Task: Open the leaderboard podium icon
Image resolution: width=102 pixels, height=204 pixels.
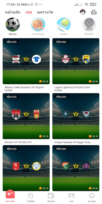Action: click(x=94, y=12)
